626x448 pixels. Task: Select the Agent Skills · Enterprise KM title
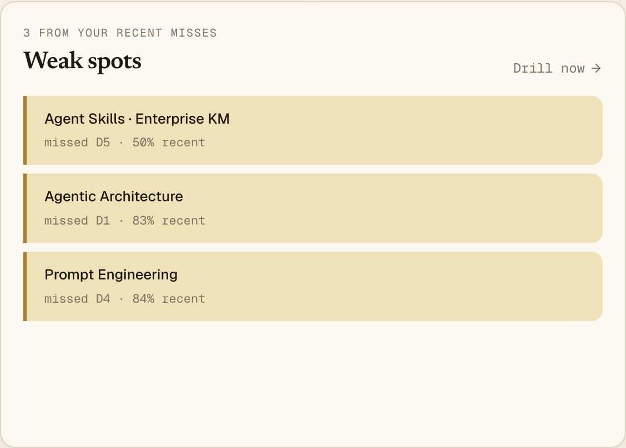[x=137, y=119]
